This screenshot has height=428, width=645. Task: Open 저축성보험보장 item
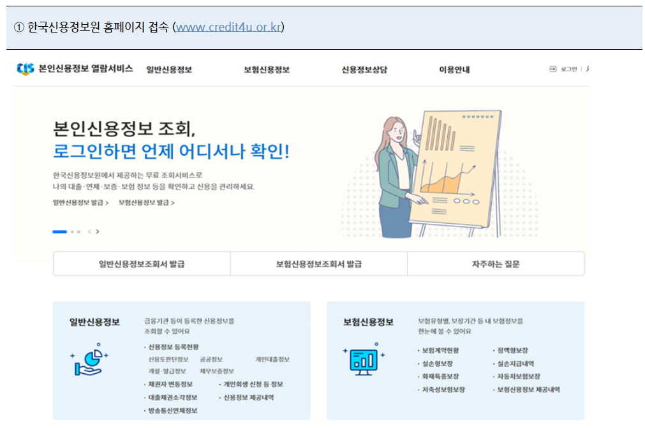pyautogui.click(x=443, y=389)
